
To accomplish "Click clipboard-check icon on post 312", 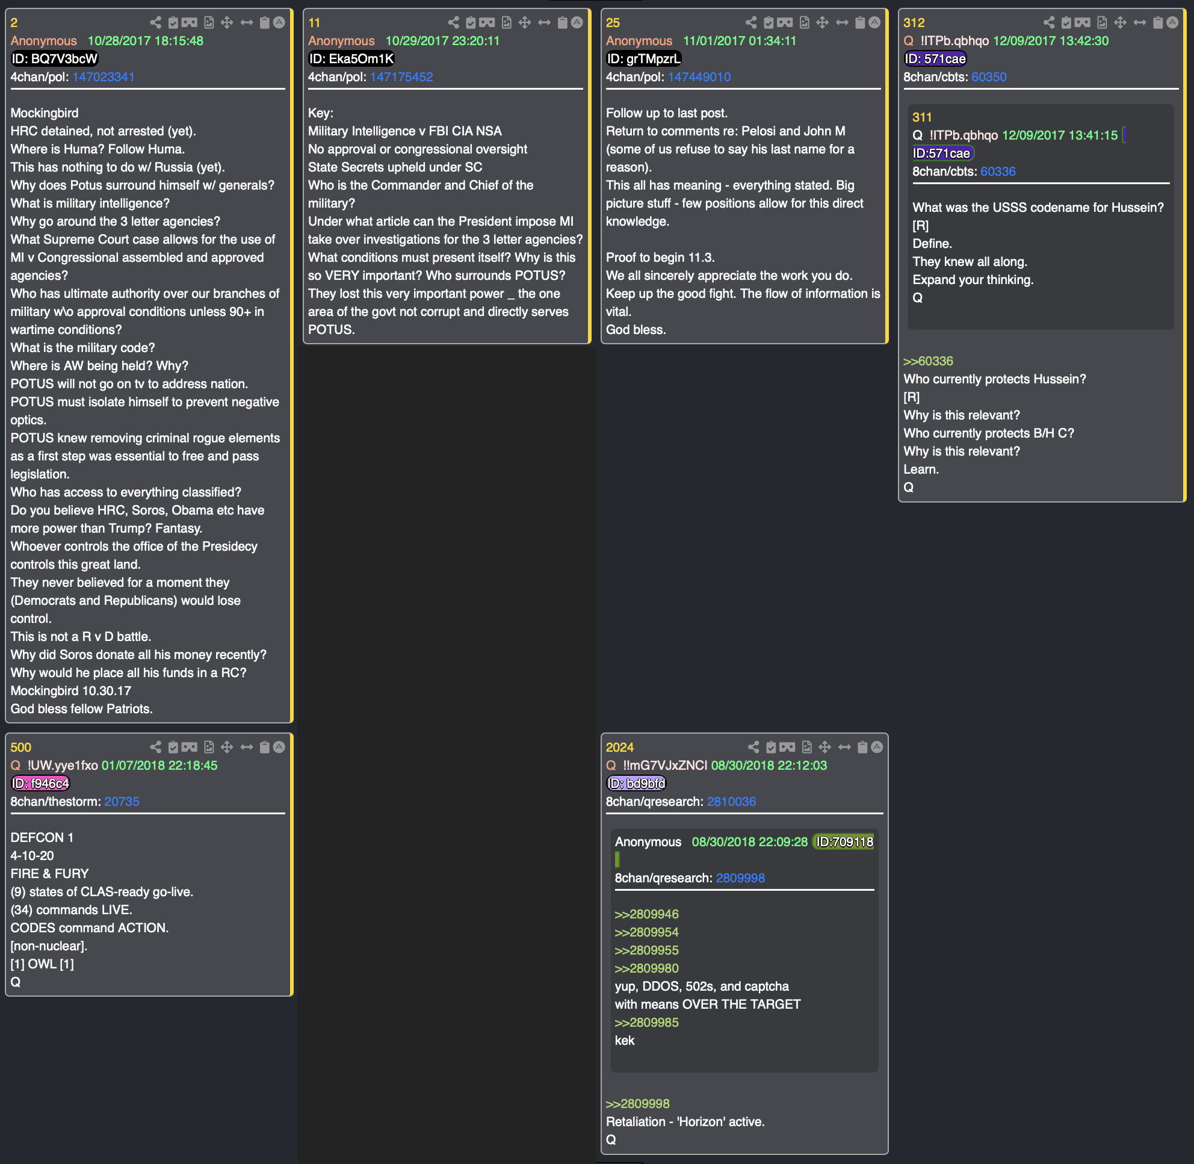I will (x=1066, y=23).
